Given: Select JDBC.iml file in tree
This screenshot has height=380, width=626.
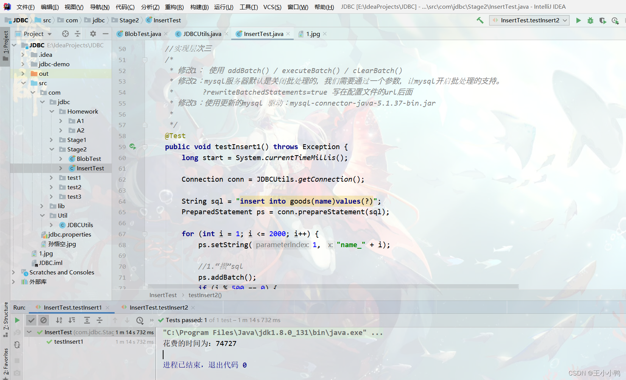Looking at the screenshot, I should coord(50,263).
